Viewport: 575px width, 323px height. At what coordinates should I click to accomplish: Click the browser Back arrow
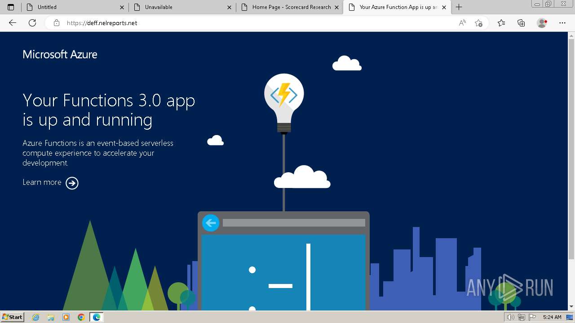click(x=13, y=23)
